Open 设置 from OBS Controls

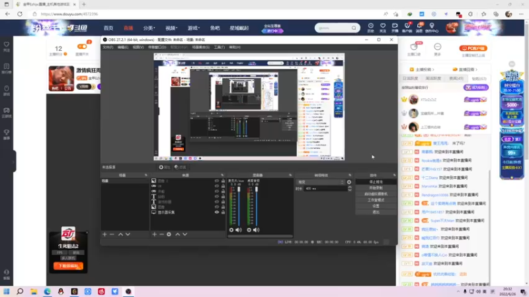coord(376,206)
